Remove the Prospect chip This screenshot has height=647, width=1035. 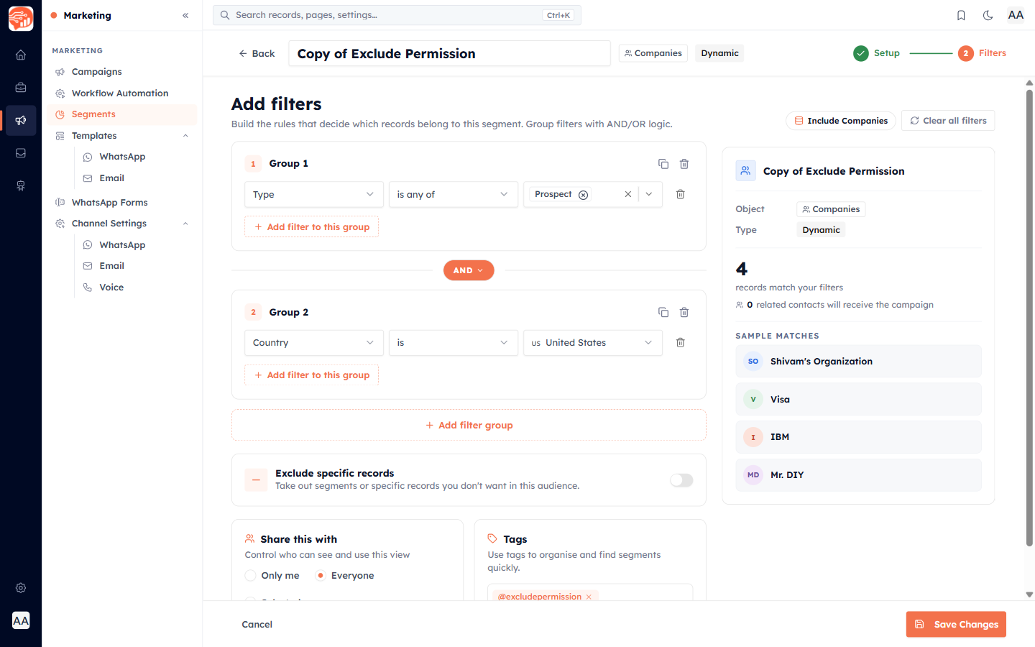[x=584, y=195]
